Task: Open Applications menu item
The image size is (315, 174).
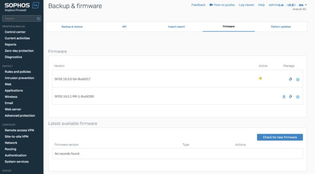Action: [x=14, y=90]
